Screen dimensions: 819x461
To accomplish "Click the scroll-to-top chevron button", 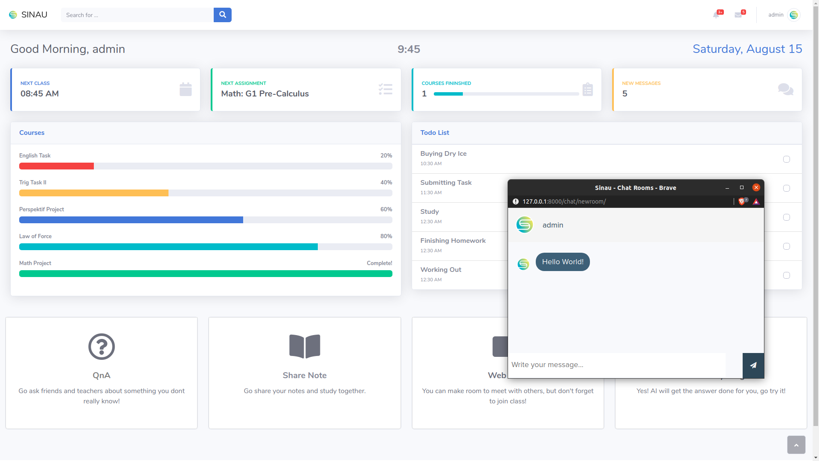I will click(796, 445).
